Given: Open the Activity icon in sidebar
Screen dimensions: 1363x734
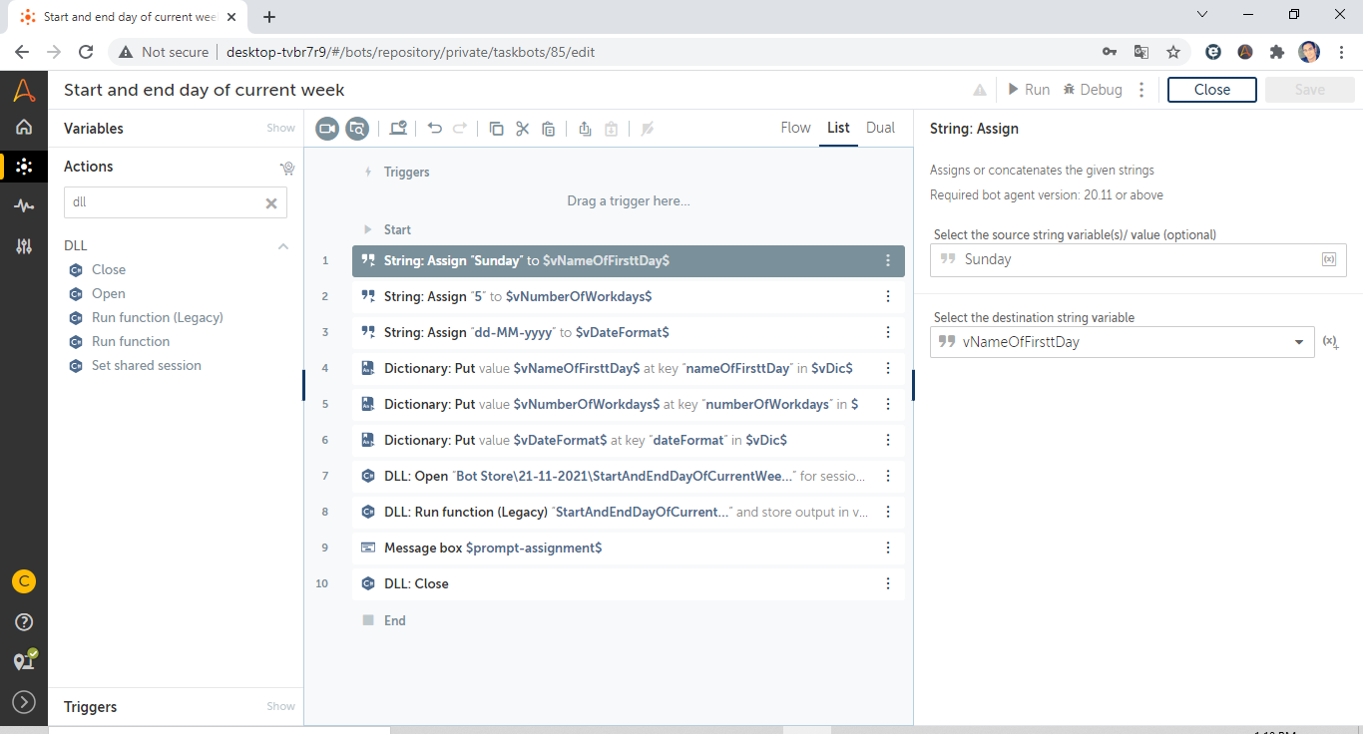Looking at the screenshot, I should coord(24,206).
